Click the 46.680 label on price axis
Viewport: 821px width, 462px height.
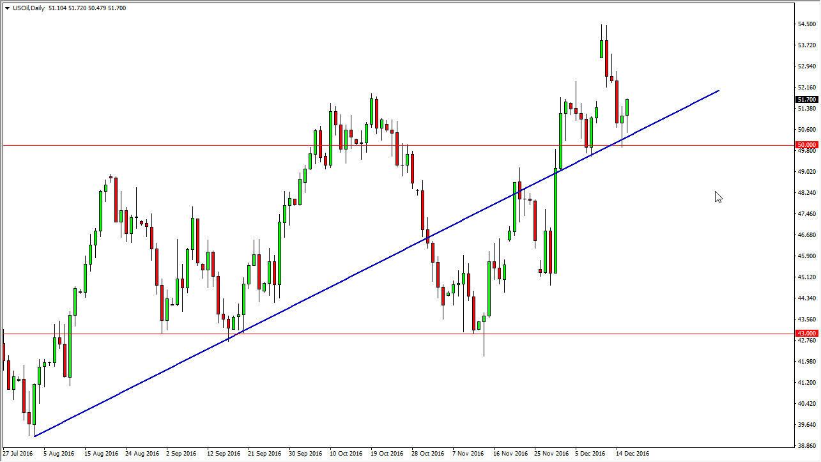pos(806,235)
